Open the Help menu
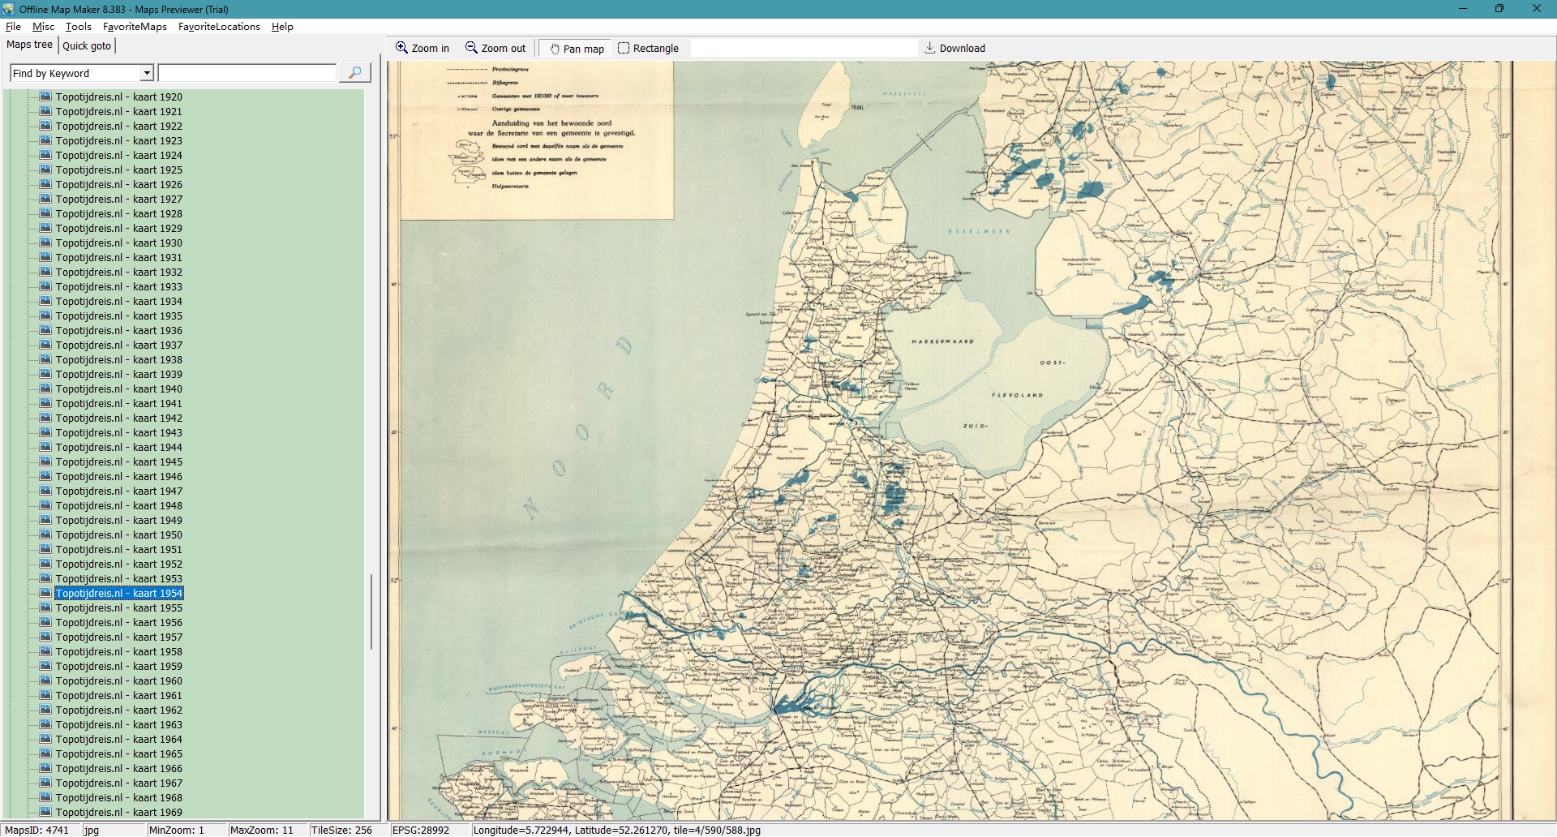The width and height of the screenshot is (1557, 837). (x=282, y=27)
